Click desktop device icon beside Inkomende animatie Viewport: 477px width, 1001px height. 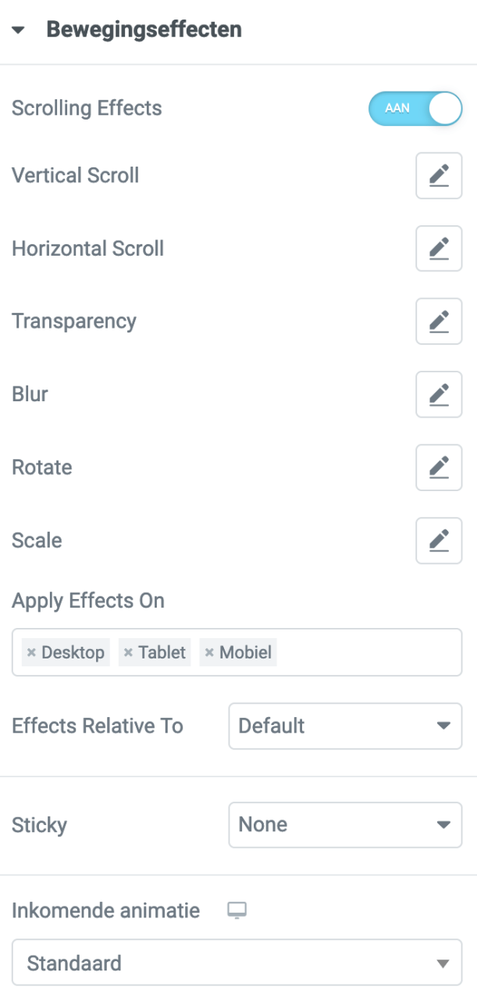click(237, 910)
